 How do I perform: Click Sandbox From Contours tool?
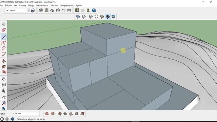click(x=47, y=114)
